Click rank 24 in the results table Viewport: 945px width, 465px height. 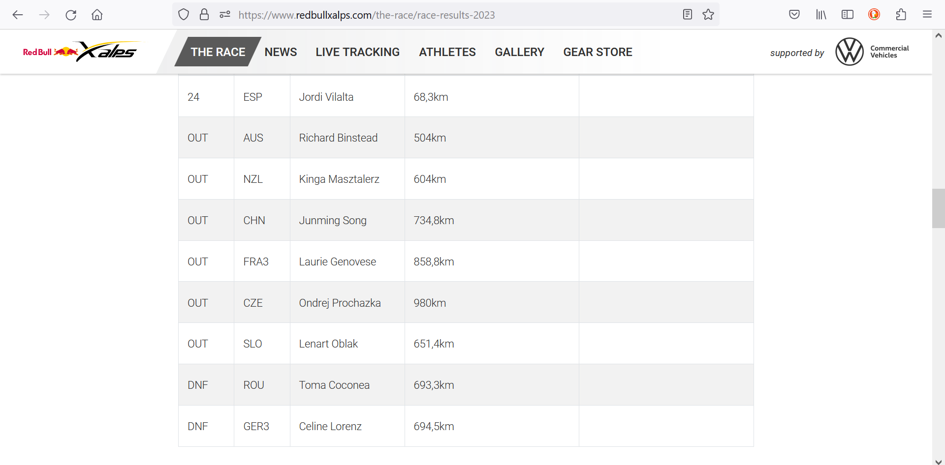[x=193, y=97]
